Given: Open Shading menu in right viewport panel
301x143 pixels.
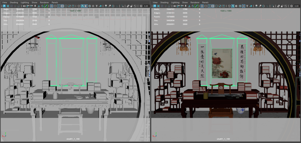Looking at the screenshot, I should click(164, 2).
